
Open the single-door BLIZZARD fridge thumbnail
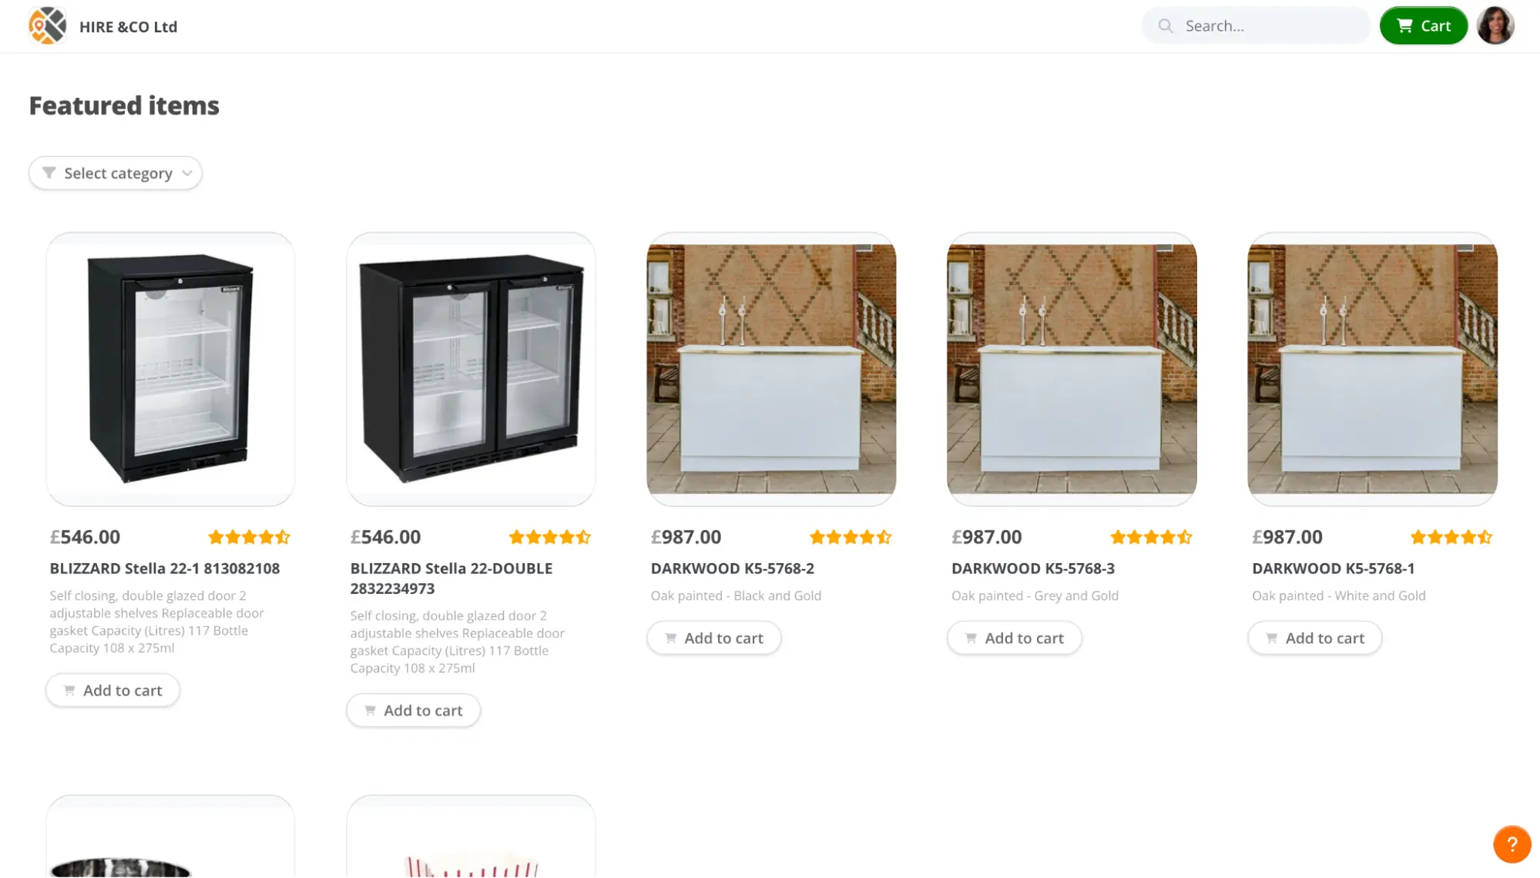click(170, 369)
